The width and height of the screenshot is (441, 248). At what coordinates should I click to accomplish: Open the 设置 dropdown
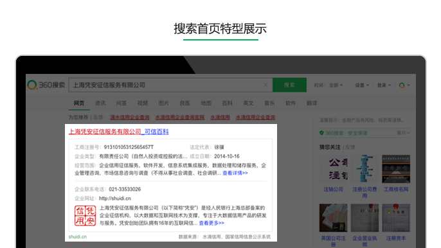coord(362,85)
